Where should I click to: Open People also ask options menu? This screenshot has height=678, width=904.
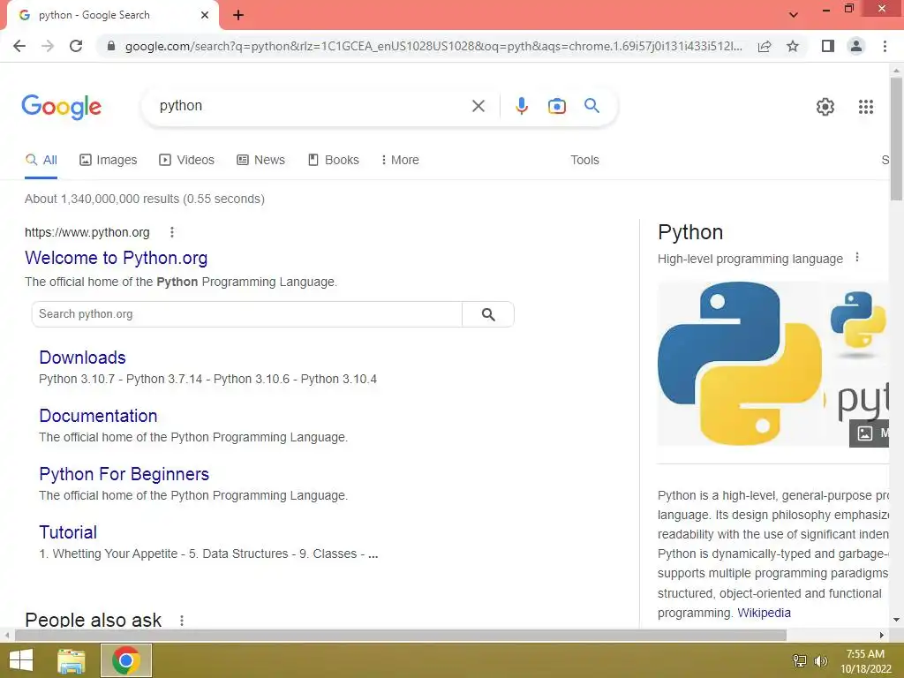(x=182, y=621)
